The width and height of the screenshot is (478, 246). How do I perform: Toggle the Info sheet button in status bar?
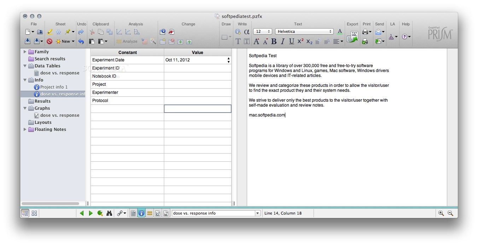click(141, 213)
